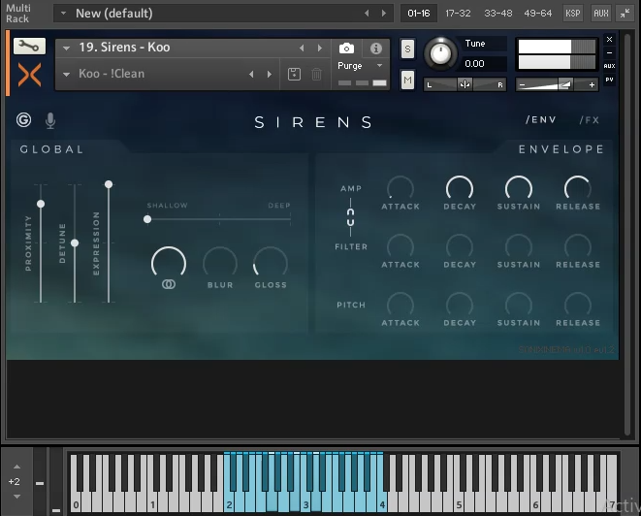Delete snapshot with the trash icon
Viewport: 641px width, 516px height.
click(316, 74)
